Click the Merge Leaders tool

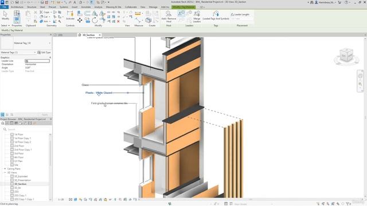197,17
